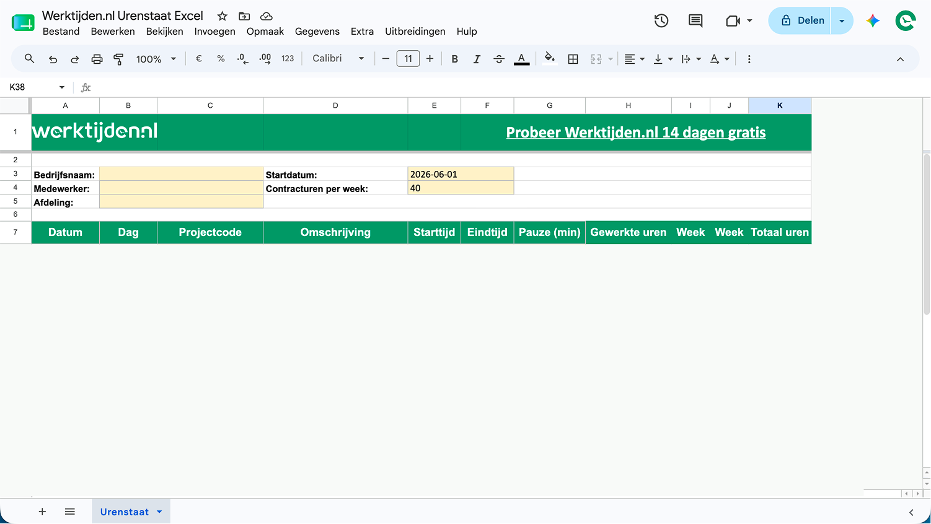931x524 pixels.
Task: Increase decimal places
Action: pyautogui.click(x=265, y=59)
